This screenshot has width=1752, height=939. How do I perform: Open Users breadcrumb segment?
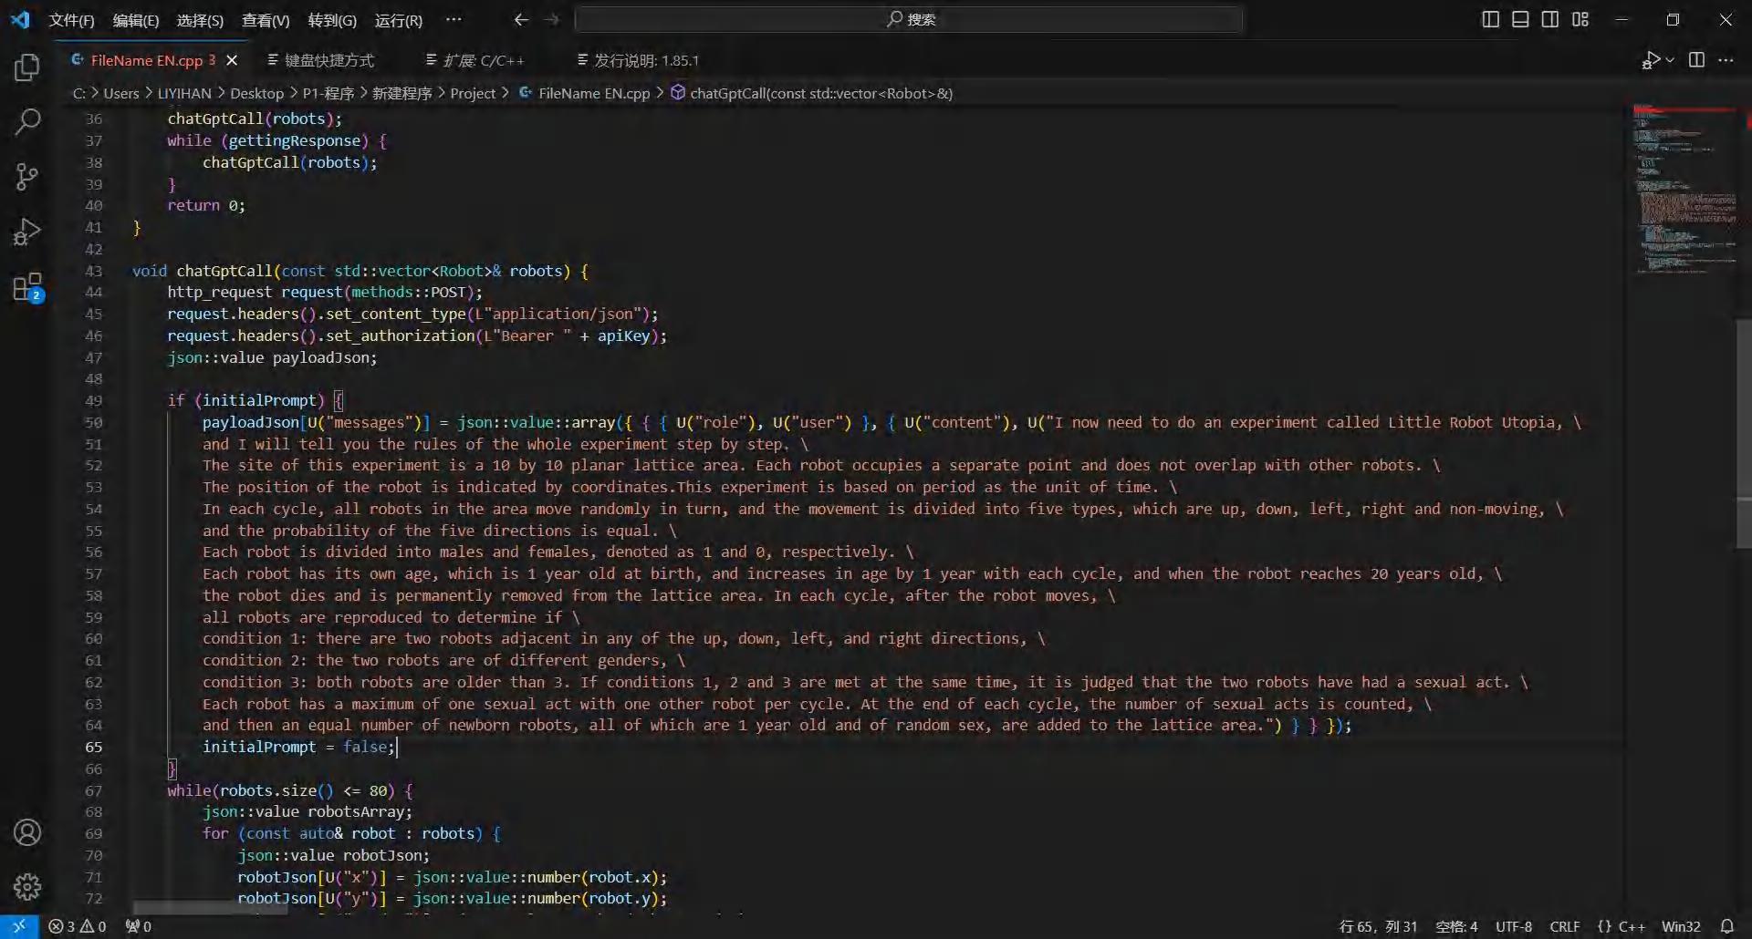pos(121,93)
